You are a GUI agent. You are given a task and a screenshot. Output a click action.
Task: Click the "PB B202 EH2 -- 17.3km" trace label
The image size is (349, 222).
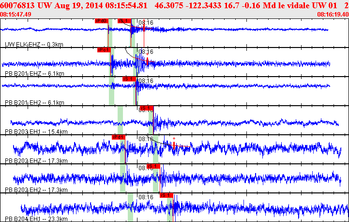(36, 190)
